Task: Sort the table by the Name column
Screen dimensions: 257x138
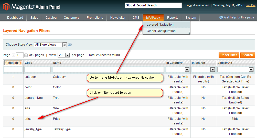Action: [x=57, y=63]
